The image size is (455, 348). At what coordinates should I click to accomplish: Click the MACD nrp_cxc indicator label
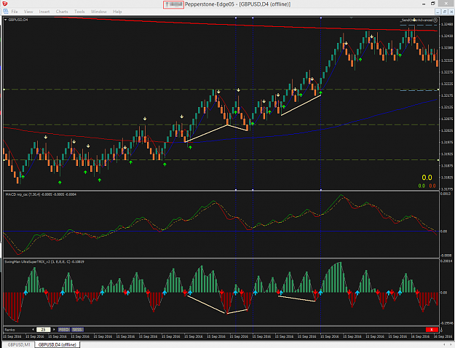point(41,194)
